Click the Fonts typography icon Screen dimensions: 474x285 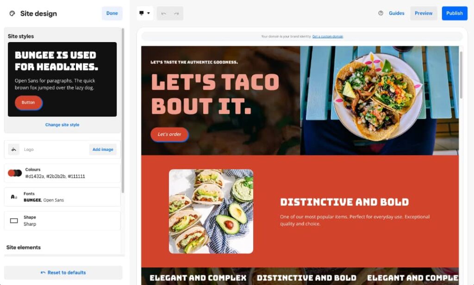14,197
